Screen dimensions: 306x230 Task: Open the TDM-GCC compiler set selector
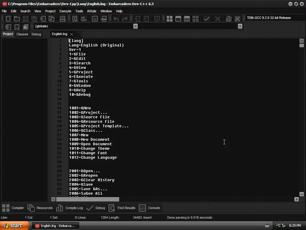(x=275, y=18)
